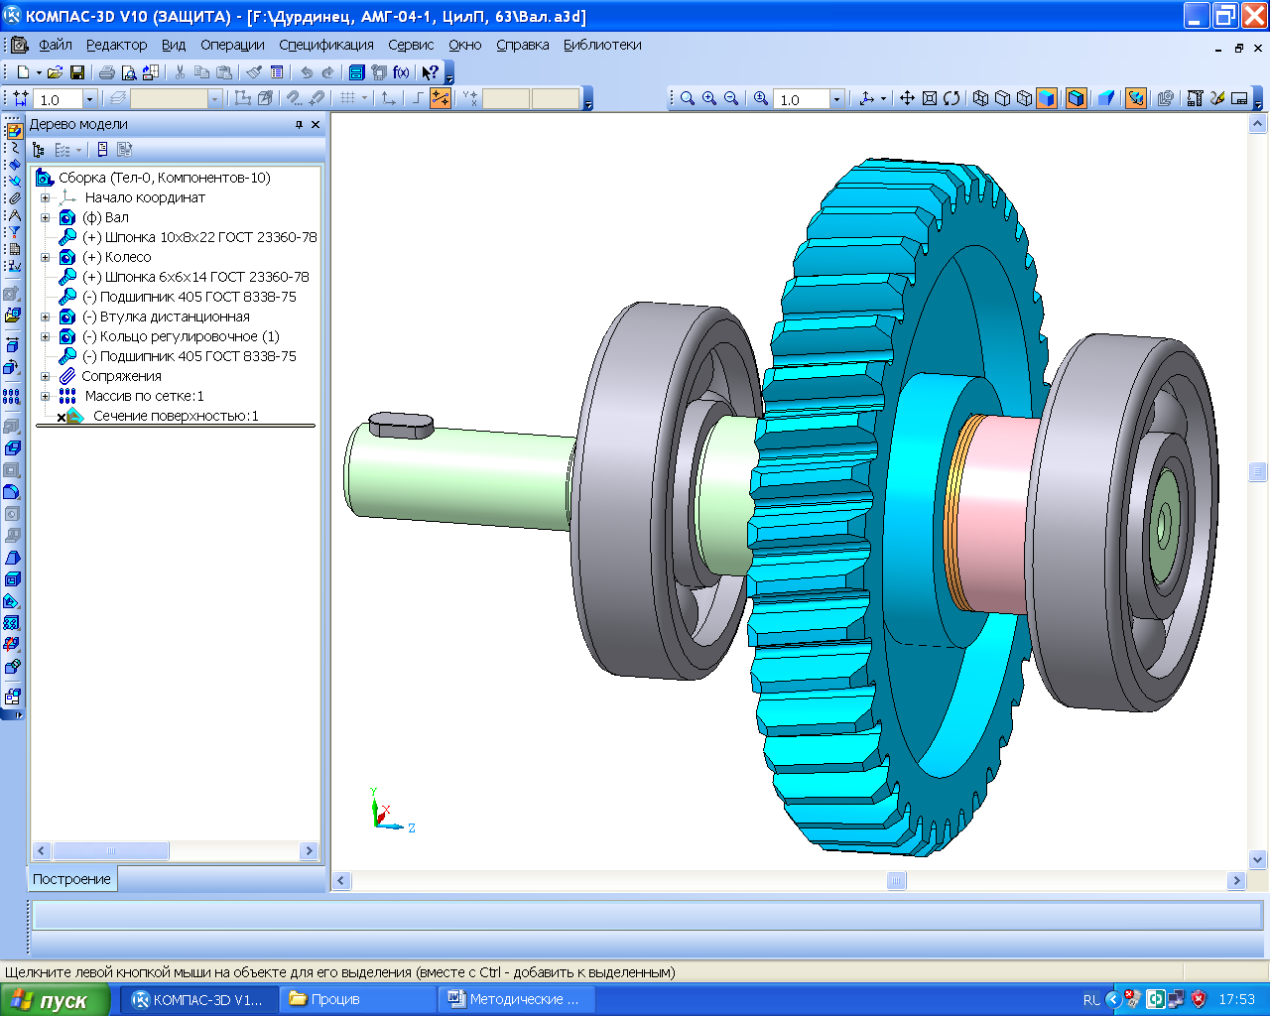The height and width of the screenshot is (1016, 1270).
Task: Open the f(x) variables panel
Action: tap(401, 72)
